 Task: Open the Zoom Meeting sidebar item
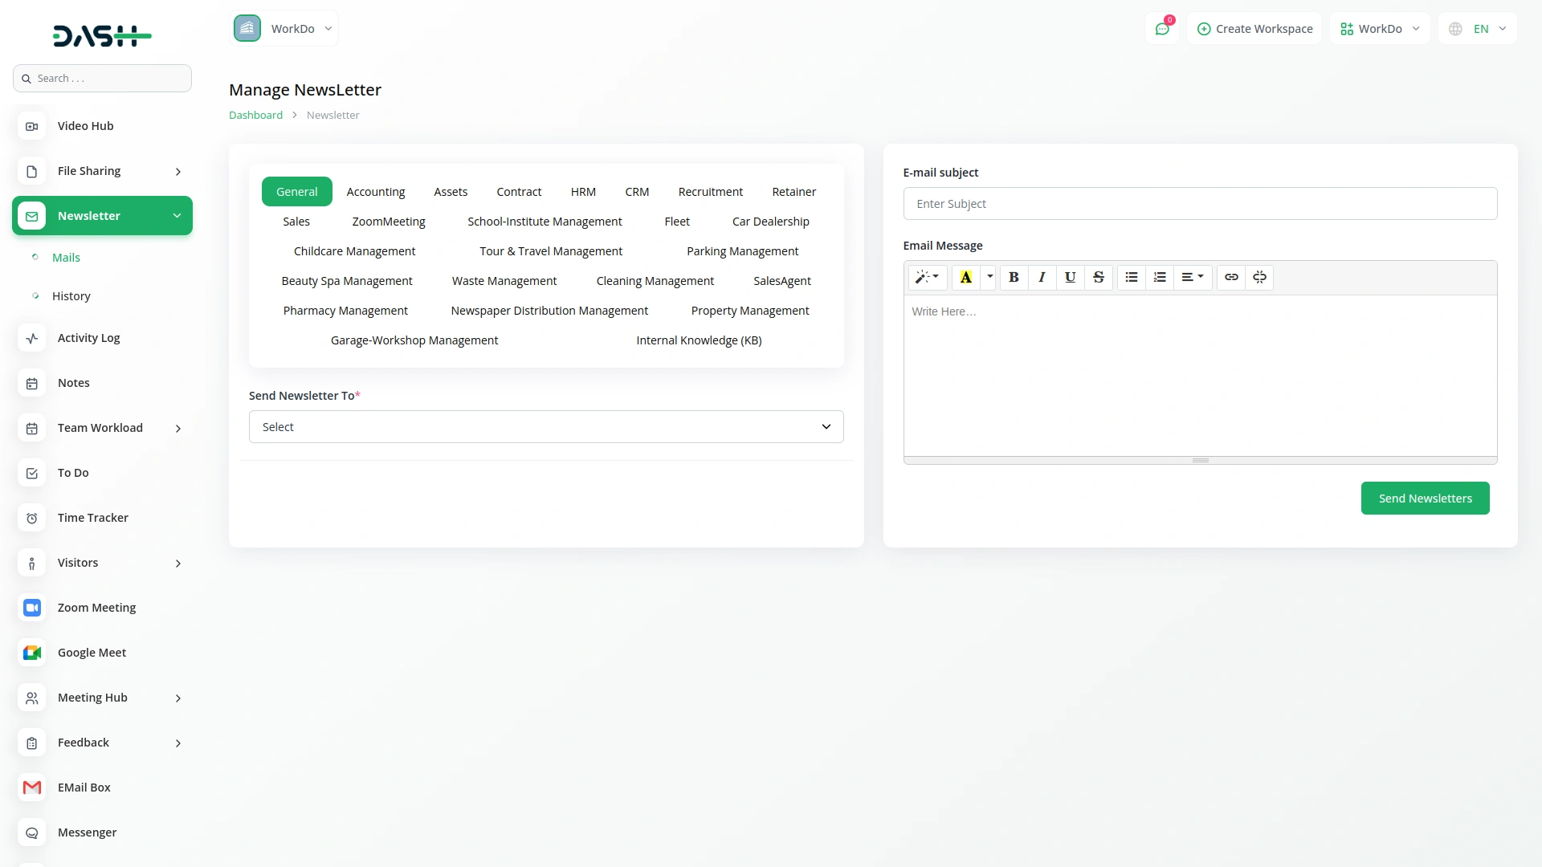pyautogui.click(x=96, y=608)
